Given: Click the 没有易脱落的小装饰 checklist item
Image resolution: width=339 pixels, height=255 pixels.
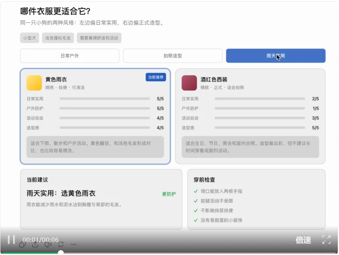Looking at the screenshot, I should (221, 220).
